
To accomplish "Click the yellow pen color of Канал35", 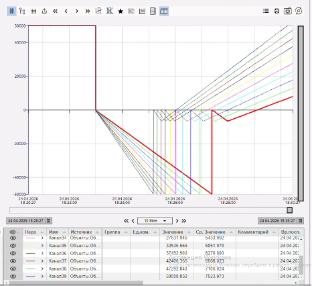I will coord(31,246).
